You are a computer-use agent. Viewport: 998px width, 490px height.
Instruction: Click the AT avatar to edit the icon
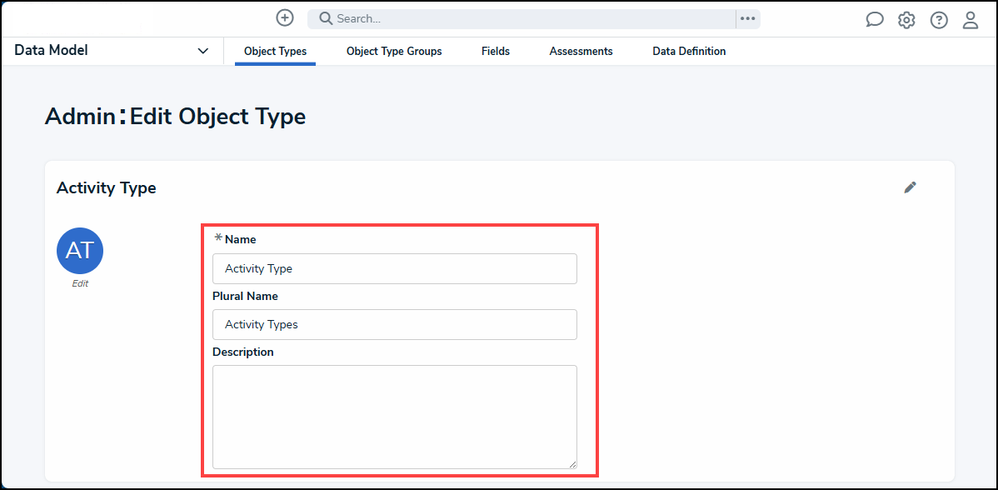click(x=79, y=250)
